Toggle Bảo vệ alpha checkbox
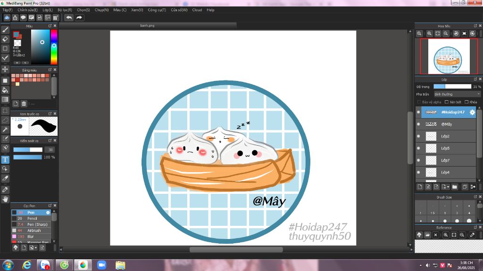Viewport: 483px width, 271px height. 419,102
